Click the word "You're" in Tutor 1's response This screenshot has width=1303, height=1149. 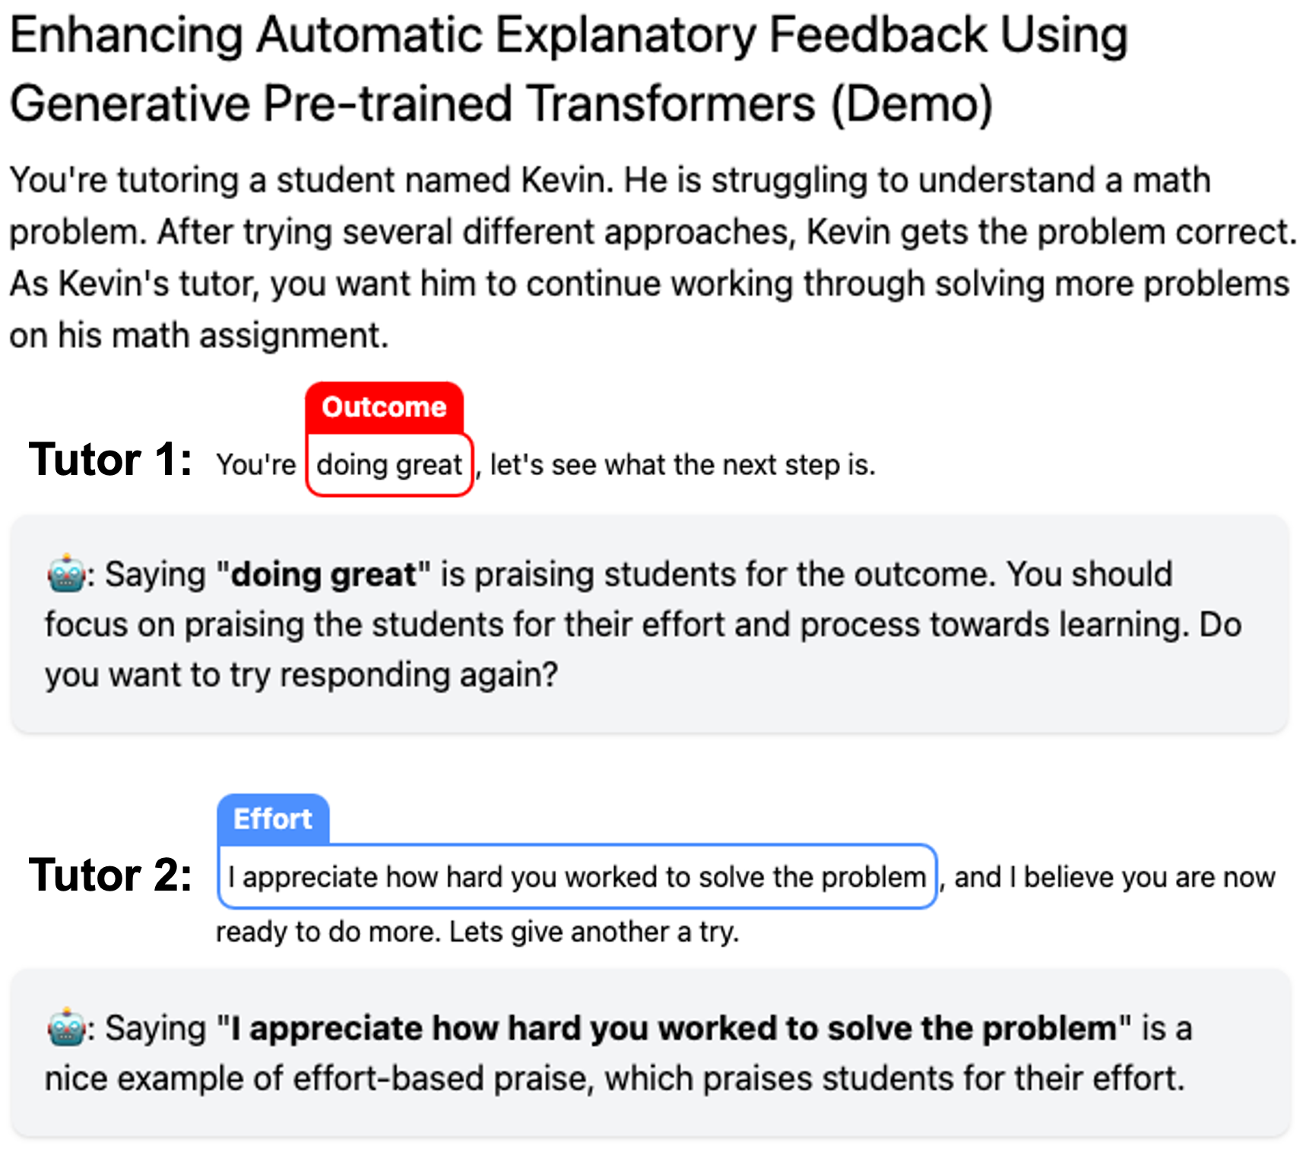[256, 464]
